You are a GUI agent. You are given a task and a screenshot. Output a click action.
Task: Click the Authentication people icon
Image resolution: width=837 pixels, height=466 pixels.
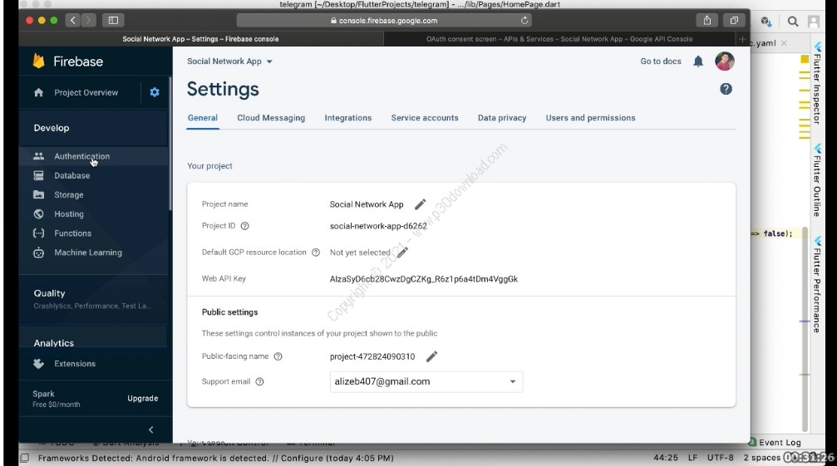coord(38,156)
